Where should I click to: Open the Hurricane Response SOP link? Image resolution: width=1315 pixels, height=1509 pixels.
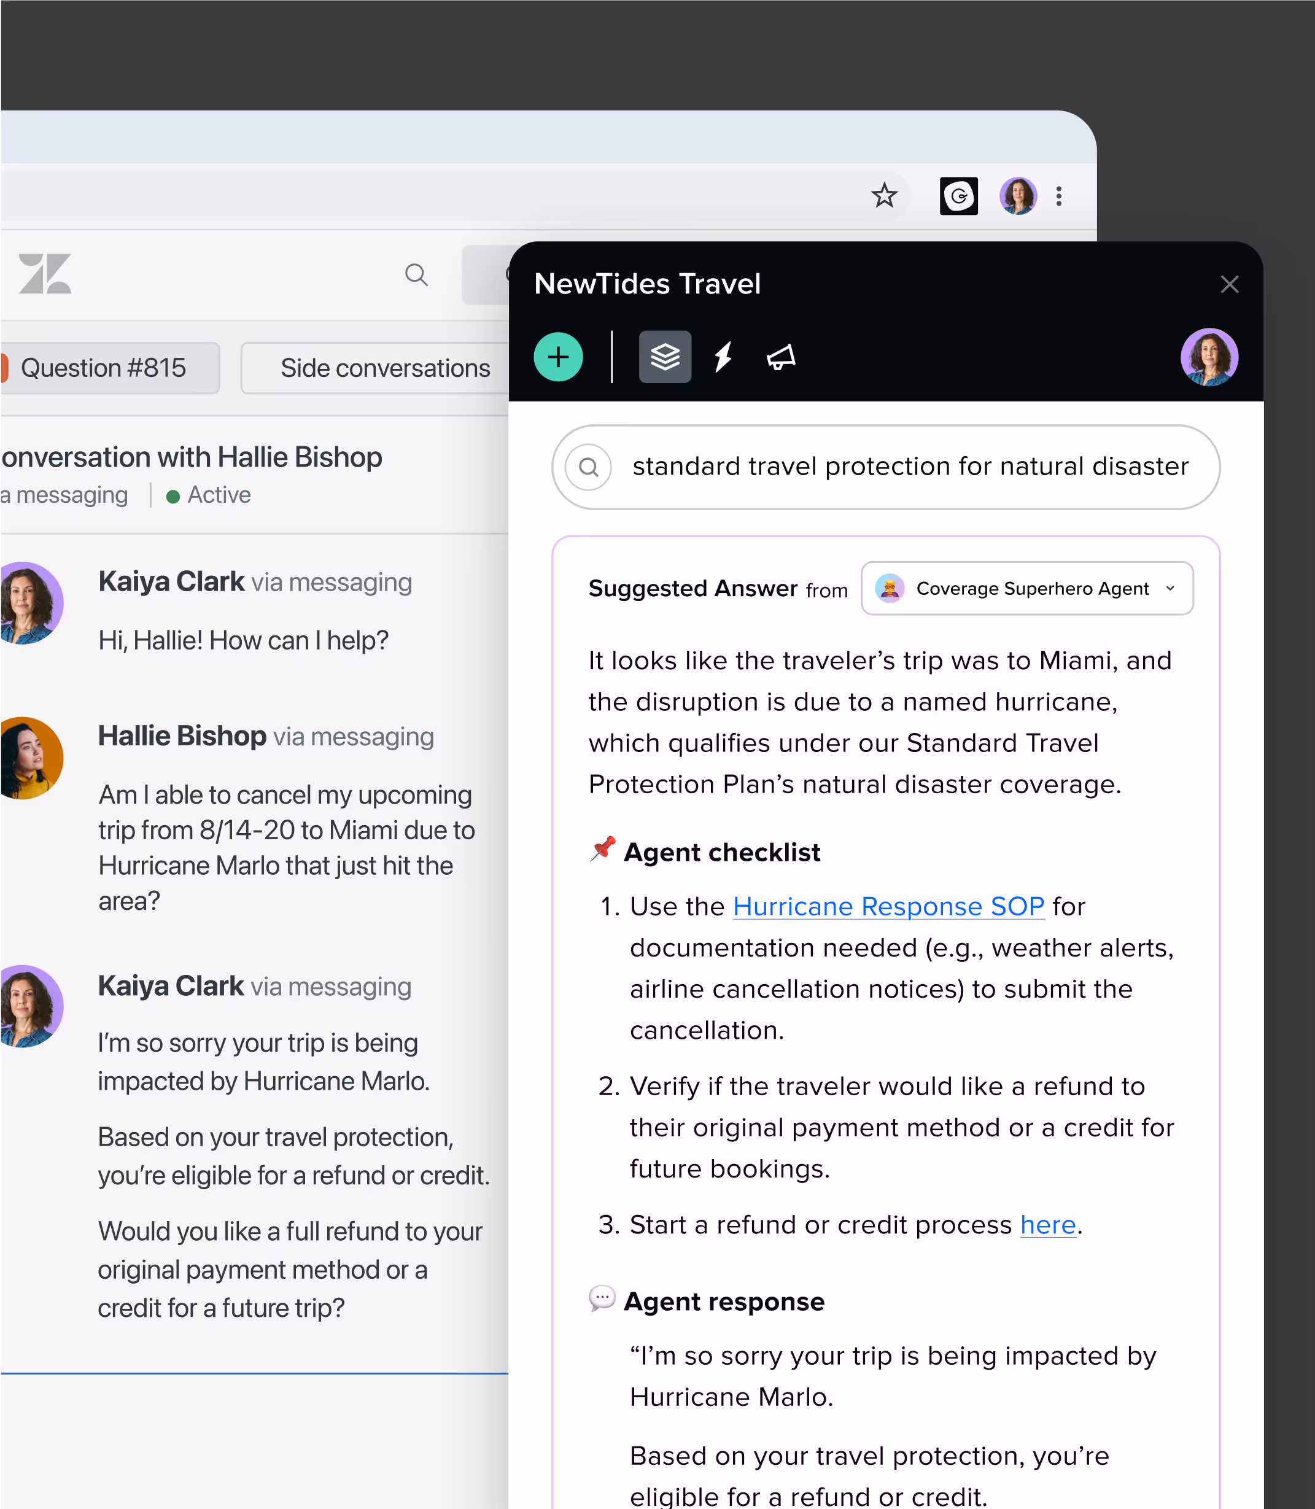888,906
